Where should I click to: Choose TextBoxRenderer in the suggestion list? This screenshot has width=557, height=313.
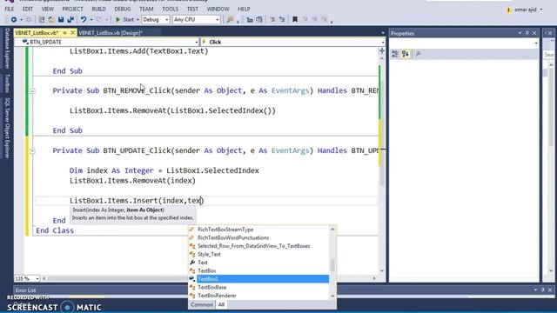[x=217, y=296]
